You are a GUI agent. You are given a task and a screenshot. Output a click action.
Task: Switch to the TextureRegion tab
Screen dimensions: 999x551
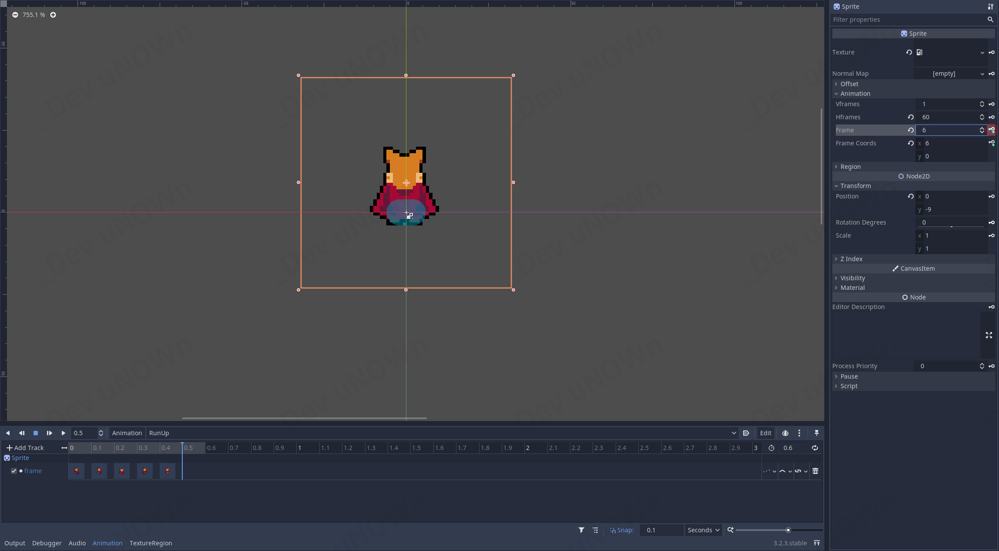pos(151,543)
